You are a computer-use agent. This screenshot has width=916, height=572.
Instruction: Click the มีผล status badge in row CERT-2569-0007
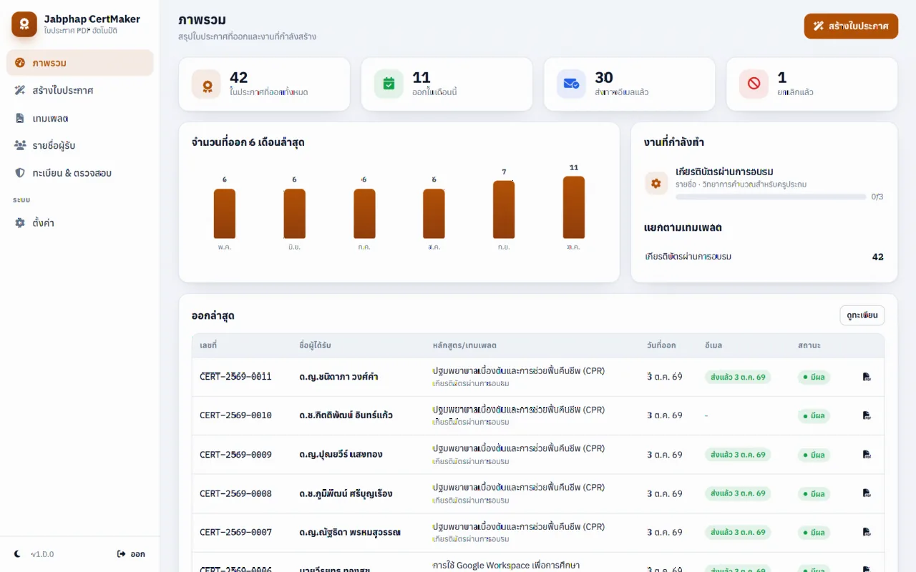pos(814,532)
